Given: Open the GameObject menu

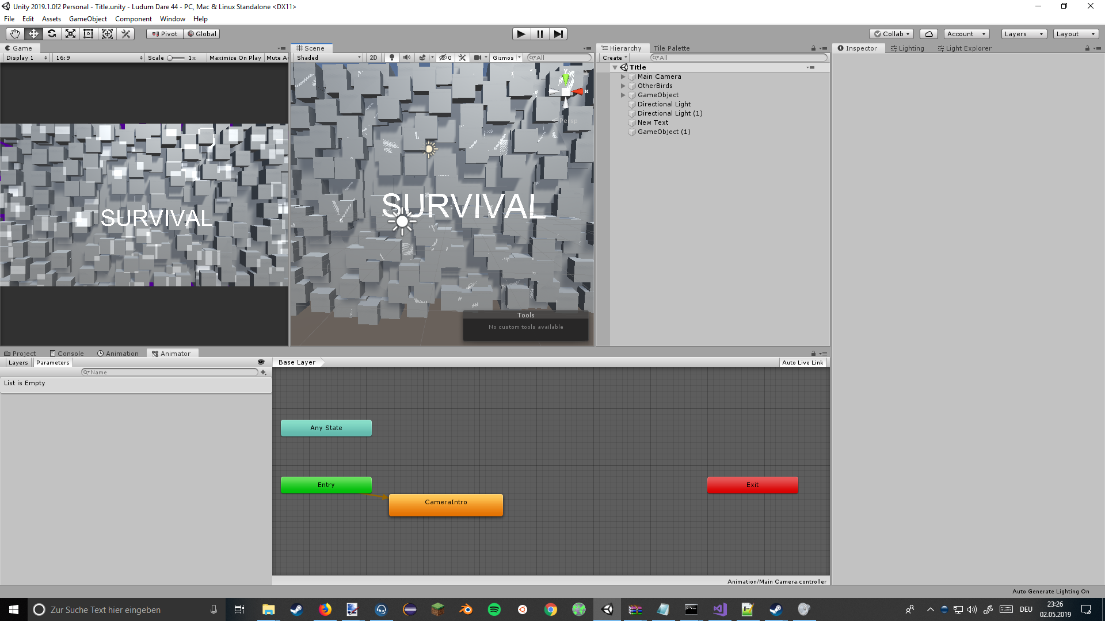Looking at the screenshot, I should [x=88, y=19].
